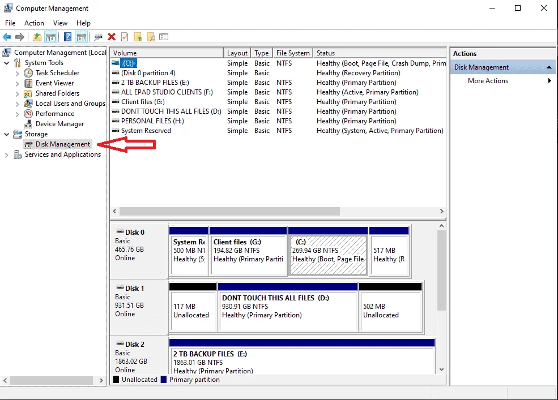Expand Local Users and Groups node arrow
558x400 pixels.
tap(17, 104)
